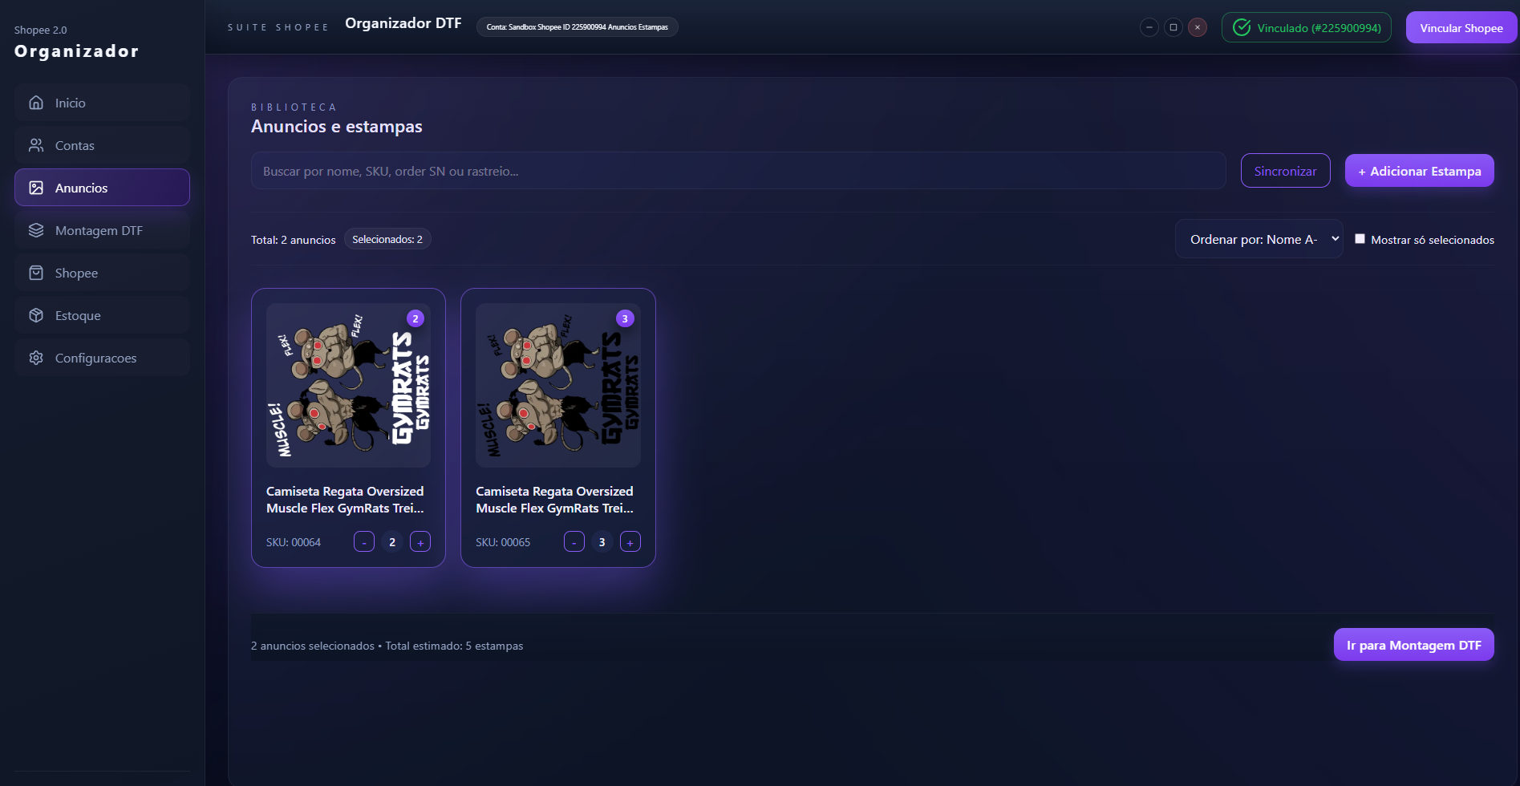1520x786 pixels.
Task: Click the Vincular Shopee button
Action: click(x=1461, y=28)
